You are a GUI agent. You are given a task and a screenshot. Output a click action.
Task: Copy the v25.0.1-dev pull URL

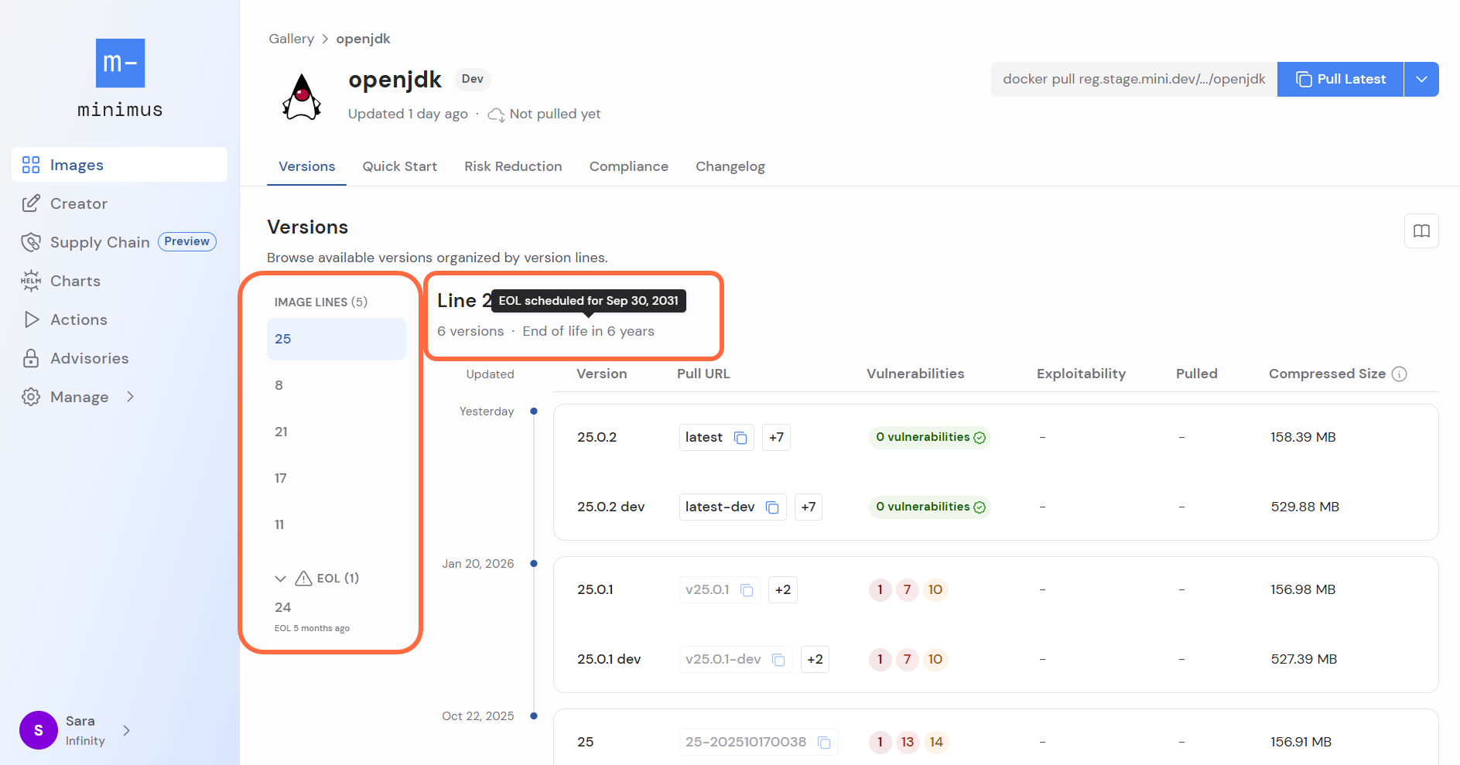[778, 660]
